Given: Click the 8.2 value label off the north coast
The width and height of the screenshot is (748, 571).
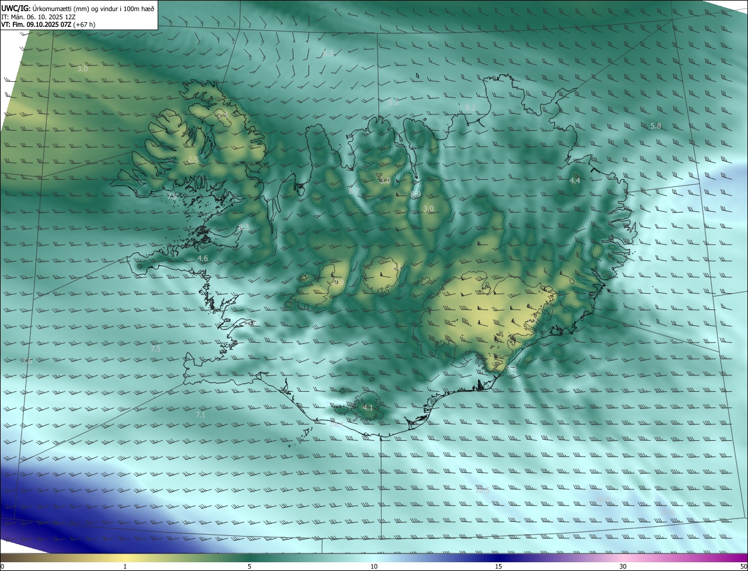Looking at the screenshot, I should (x=470, y=108).
